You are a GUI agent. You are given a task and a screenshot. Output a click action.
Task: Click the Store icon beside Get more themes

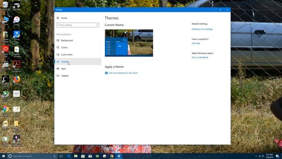coord(106,73)
